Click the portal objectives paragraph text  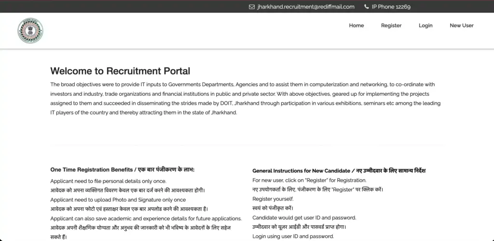pyautogui.click(x=245, y=98)
